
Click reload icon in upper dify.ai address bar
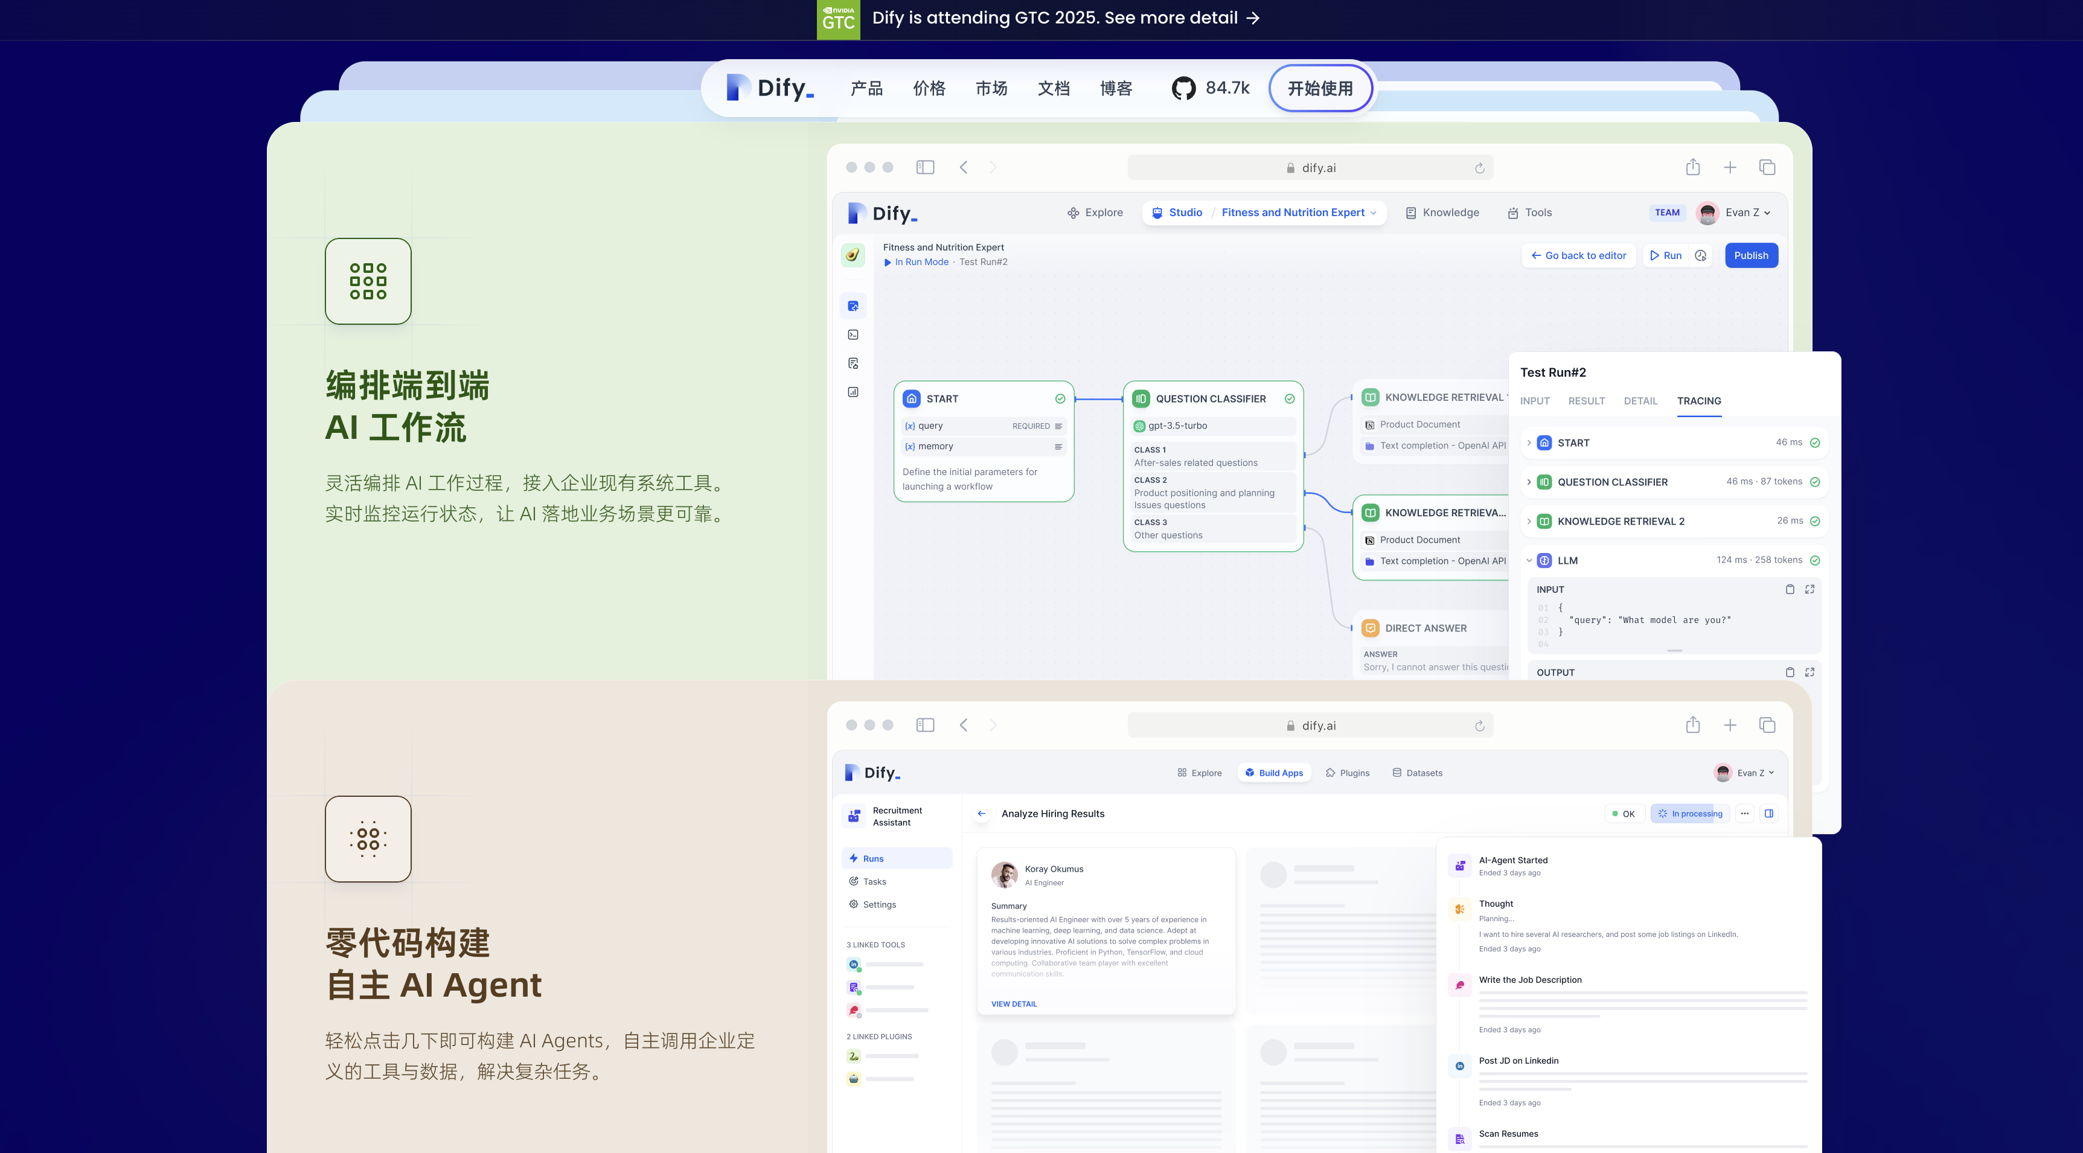tap(1479, 168)
